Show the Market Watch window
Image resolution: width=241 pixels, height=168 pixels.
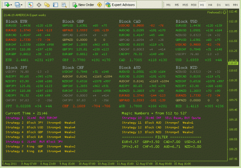[30, 5]
